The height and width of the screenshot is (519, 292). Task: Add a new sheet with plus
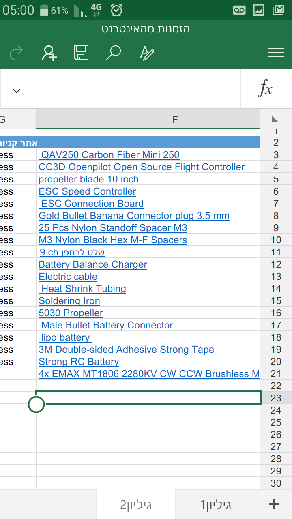pyautogui.click(x=274, y=504)
